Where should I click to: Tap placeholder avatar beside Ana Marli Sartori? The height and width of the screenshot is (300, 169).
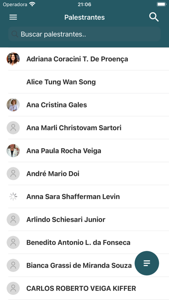(x=13, y=128)
